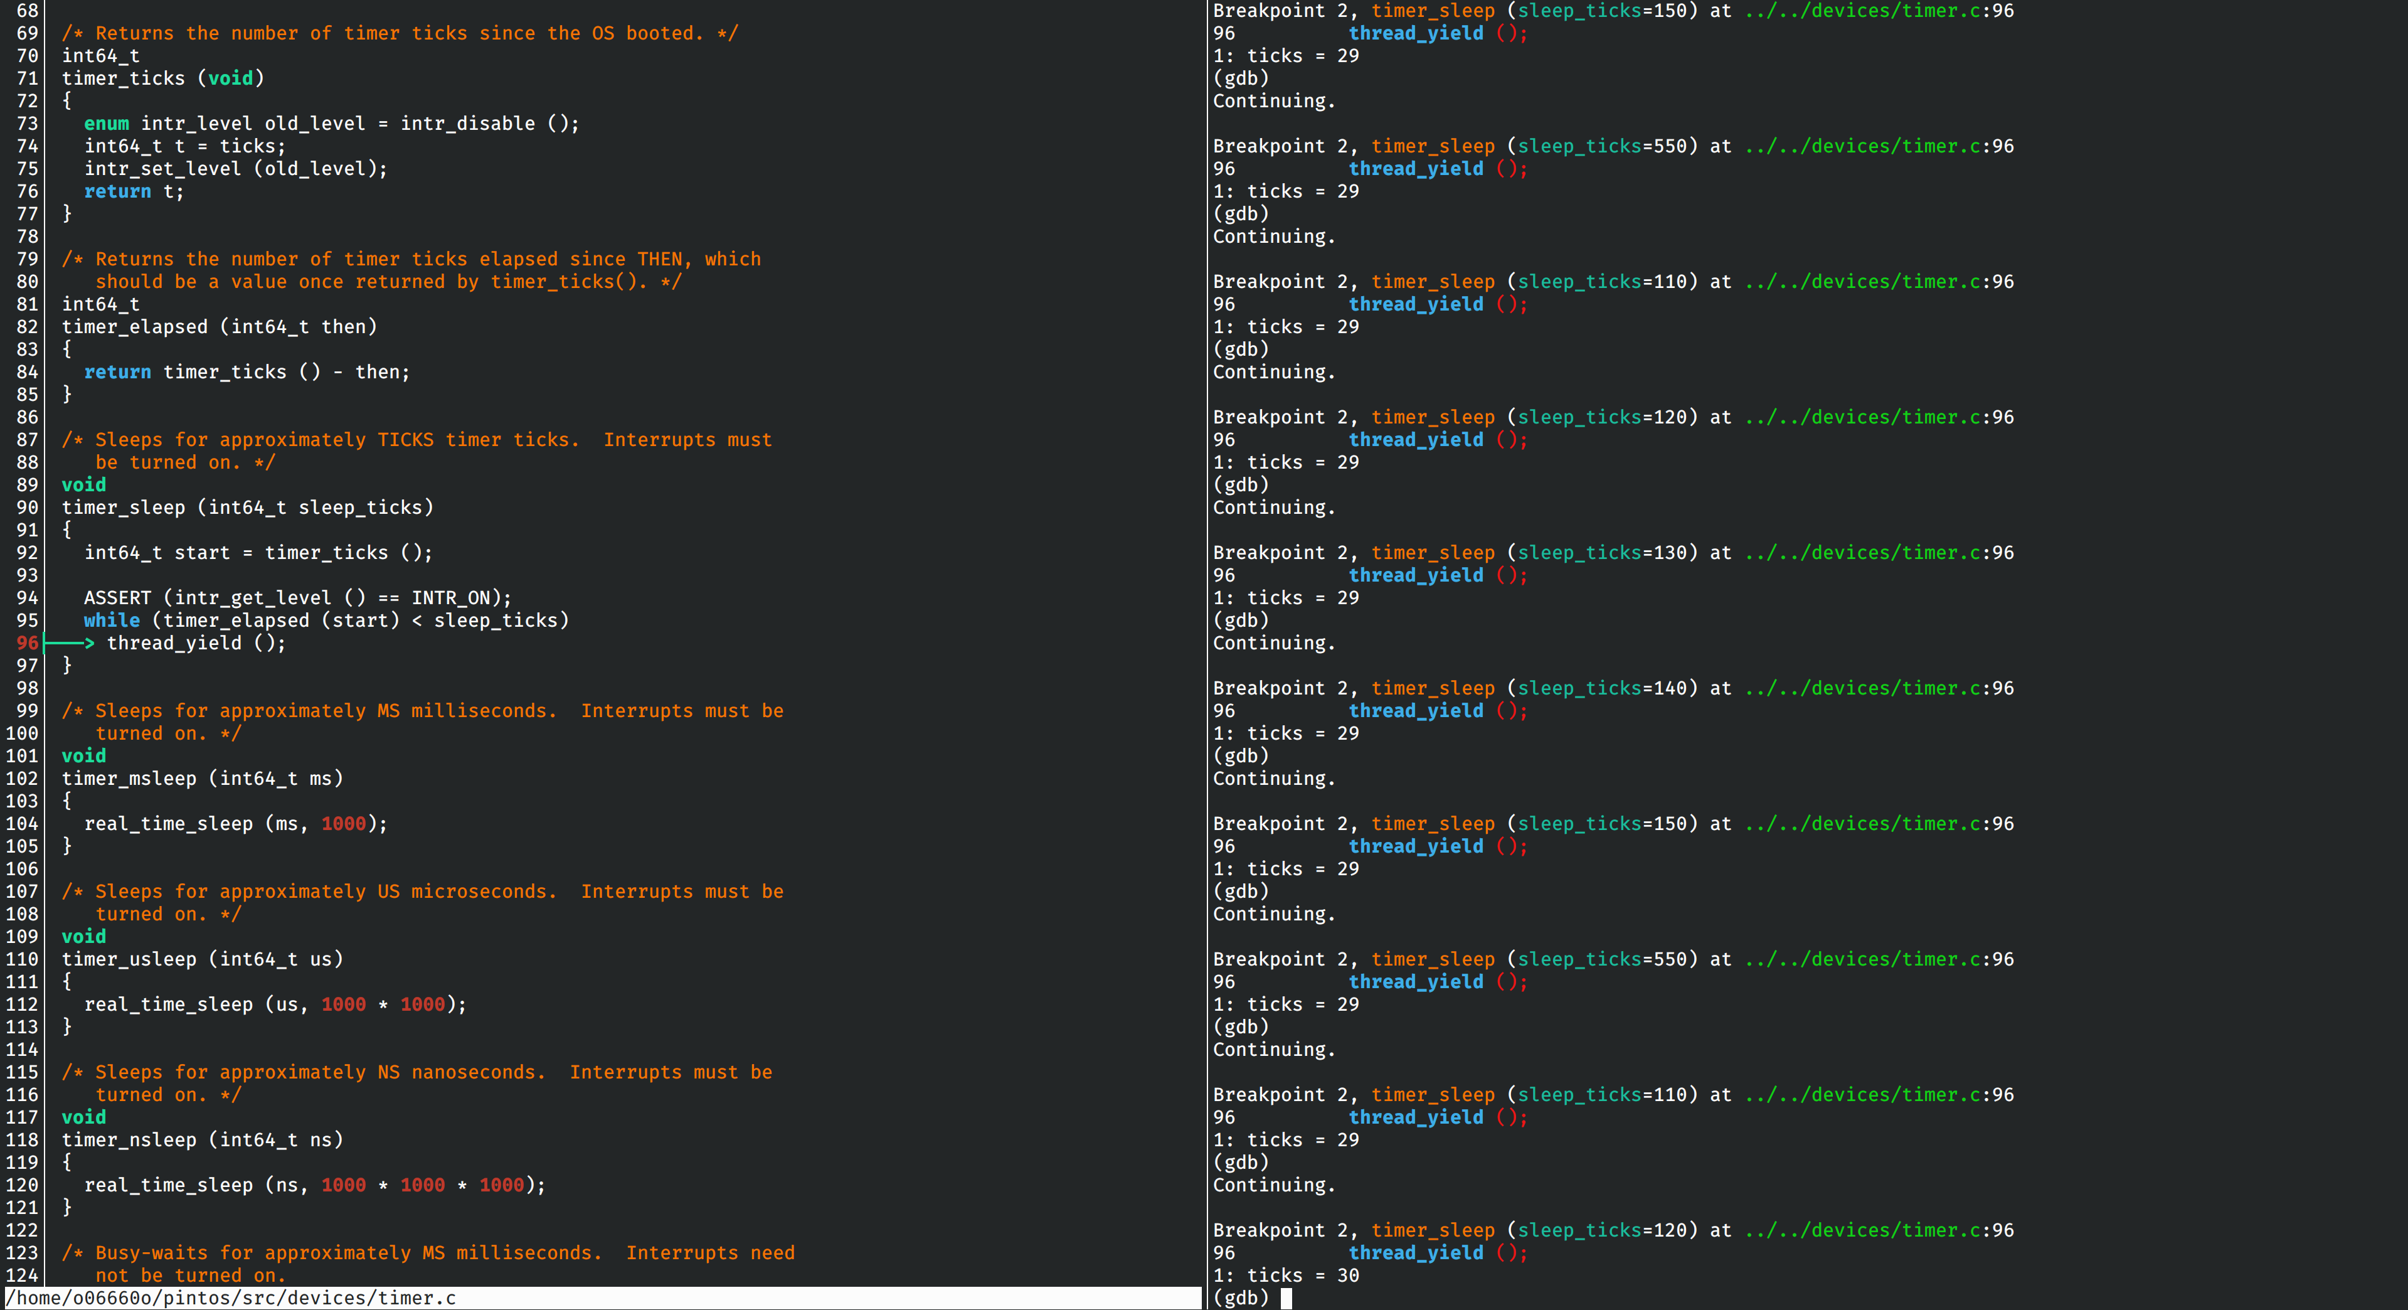Click 'real_time_sleep (ns, 1000 * 1000 * 1000);' line
This screenshot has height=1310, width=2408.
tap(315, 1185)
